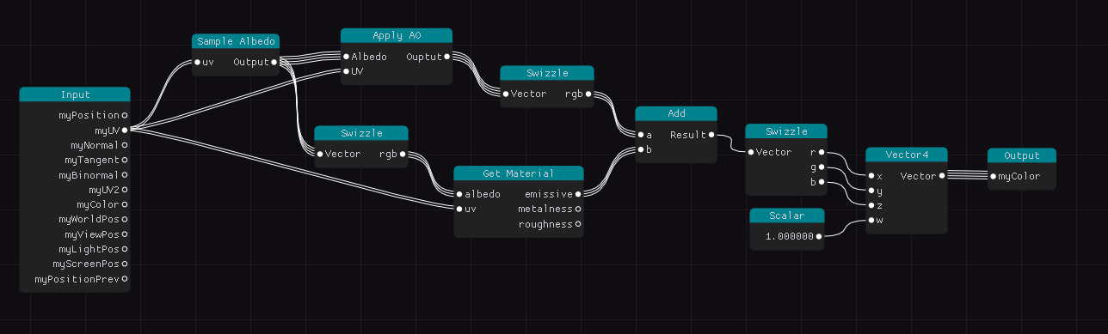Select the Output node header
The image size is (1108, 334).
pos(1022,155)
